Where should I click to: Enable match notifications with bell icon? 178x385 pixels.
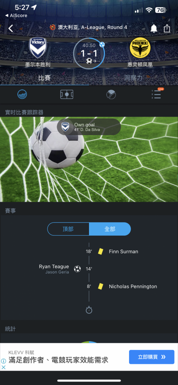click(x=154, y=28)
